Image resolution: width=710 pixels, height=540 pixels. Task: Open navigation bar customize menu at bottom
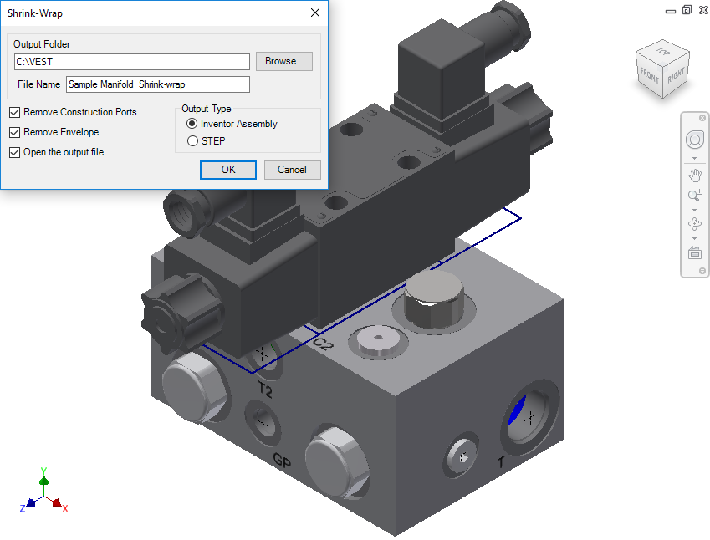(702, 271)
